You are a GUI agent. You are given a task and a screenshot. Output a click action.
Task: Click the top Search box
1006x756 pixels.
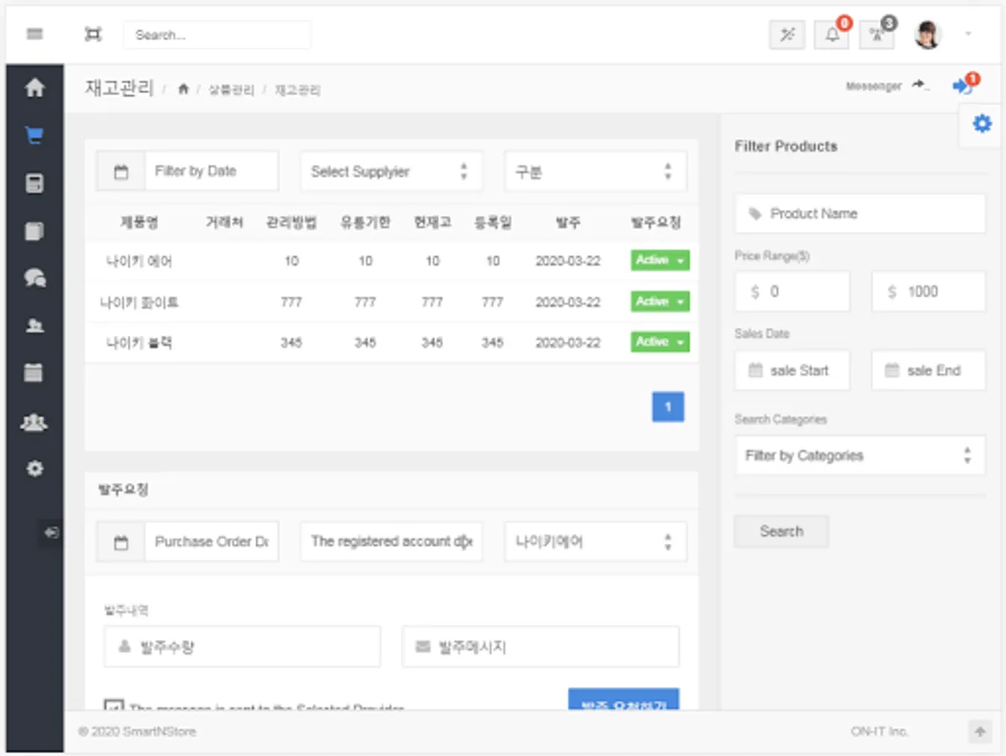(x=218, y=34)
